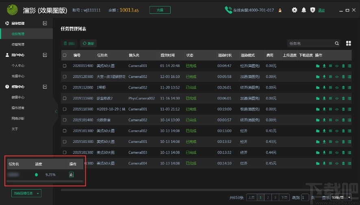Click the 下页 next page button
Viewport: 360px width, 205px height.
pos(284,197)
